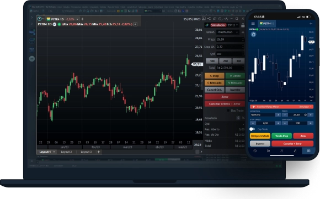Viewport: 320px width, 199px height.
Task: Click the Inverter button on laptop panel
Action: coord(235,90)
